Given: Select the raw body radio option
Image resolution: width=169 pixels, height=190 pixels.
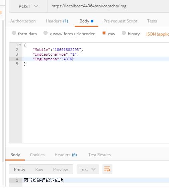Looking at the screenshot, I should [104, 33].
